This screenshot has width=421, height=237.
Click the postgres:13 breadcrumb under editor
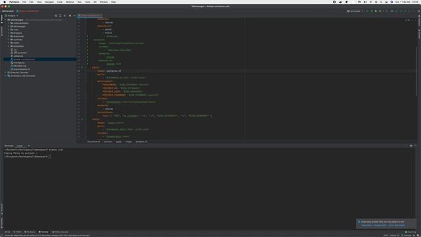click(141, 142)
